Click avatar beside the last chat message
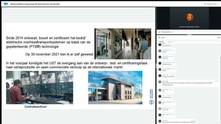The image size is (221, 124). 160,121
